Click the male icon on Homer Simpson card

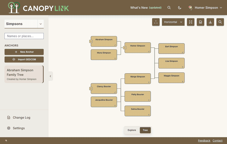coord(149,51)
